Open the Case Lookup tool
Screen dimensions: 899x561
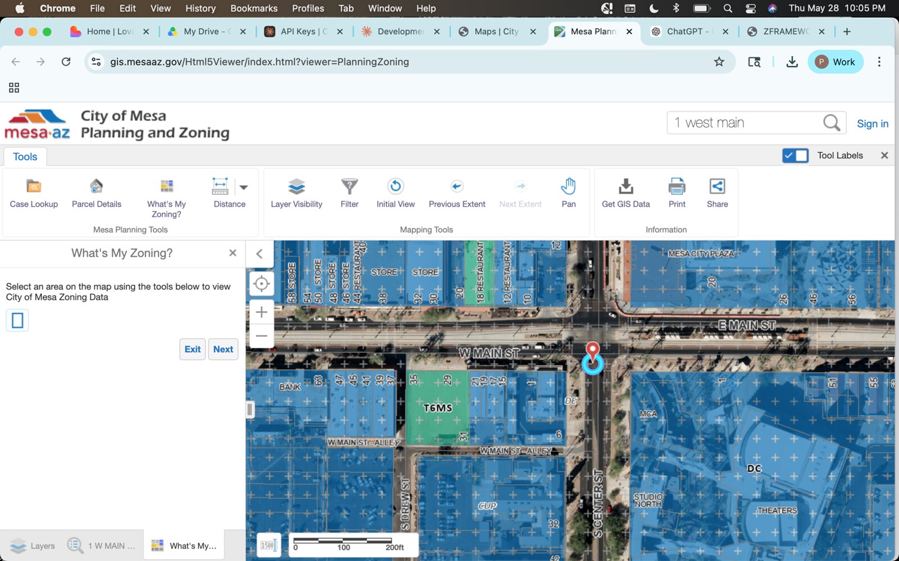click(x=34, y=193)
